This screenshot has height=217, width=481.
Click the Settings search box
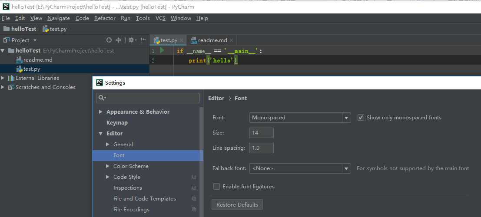point(148,98)
